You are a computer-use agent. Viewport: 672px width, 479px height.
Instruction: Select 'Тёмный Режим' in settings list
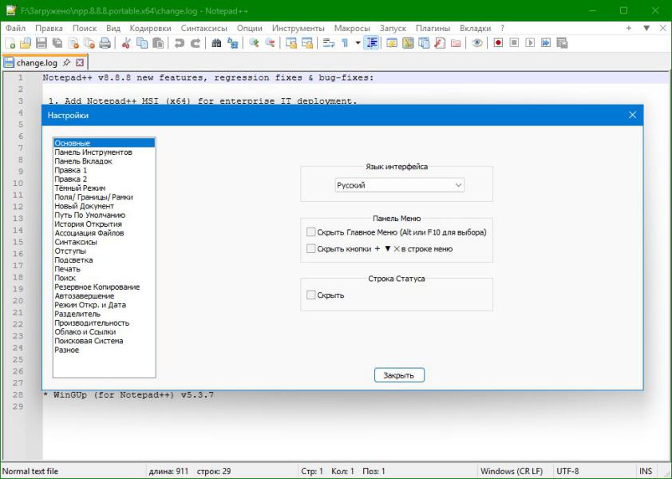tap(80, 188)
